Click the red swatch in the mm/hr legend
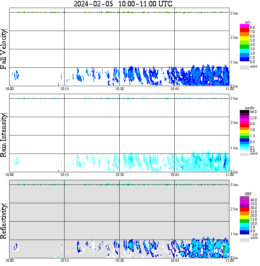260x266 pixels. tap(244, 126)
